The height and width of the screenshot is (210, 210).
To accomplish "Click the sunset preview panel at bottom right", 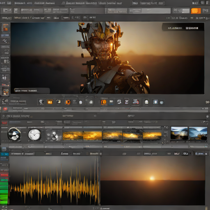I will point(153,180).
